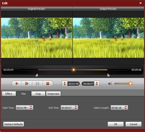Click the Stop playback button
The image size is (145, 132).
48,84
